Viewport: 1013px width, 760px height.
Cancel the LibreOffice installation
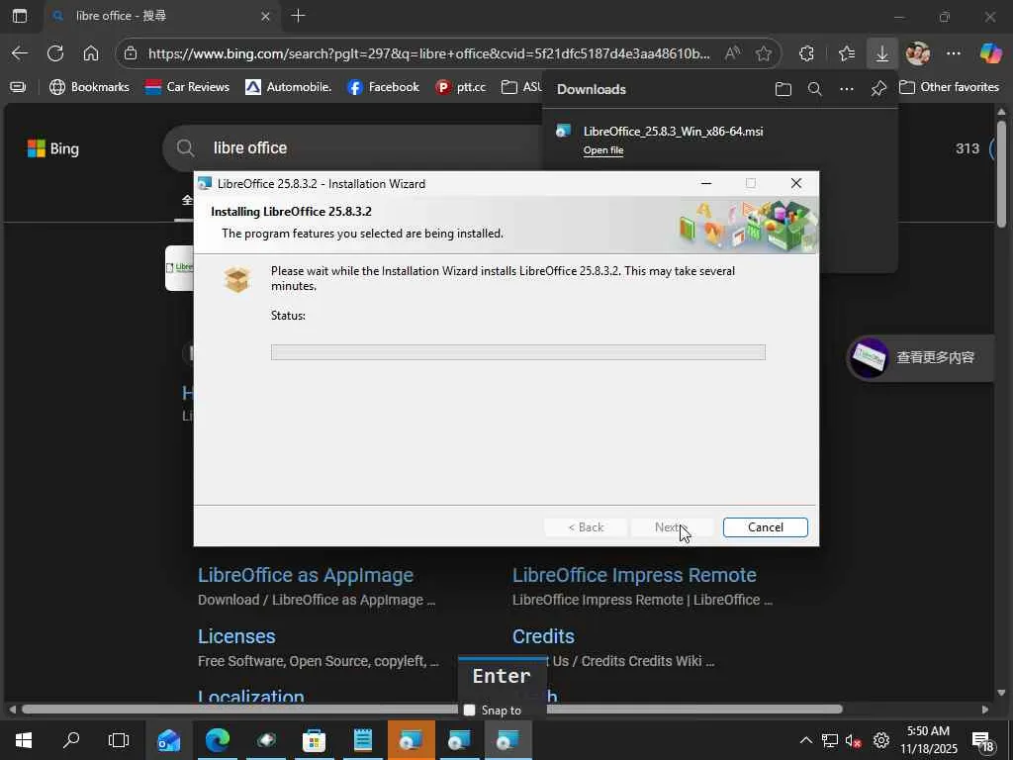pyautogui.click(x=765, y=527)
